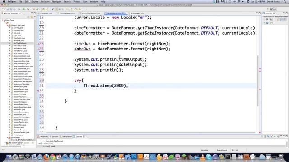
Task: Click the editor horizontal scrollbar
Action: pos(150,132)
